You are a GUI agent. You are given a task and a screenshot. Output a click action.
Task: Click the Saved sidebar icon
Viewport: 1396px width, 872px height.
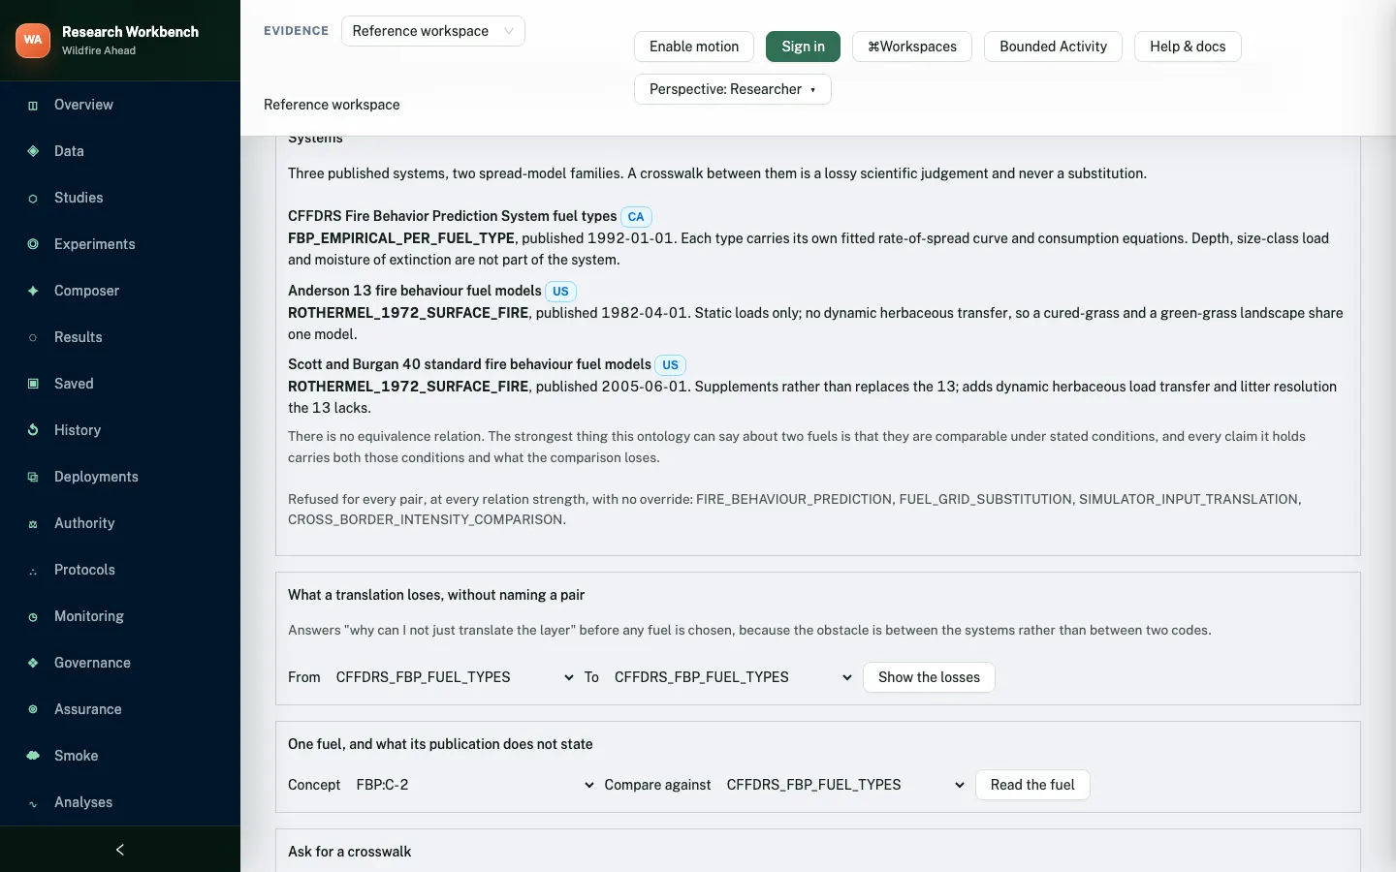coord(33,384)
